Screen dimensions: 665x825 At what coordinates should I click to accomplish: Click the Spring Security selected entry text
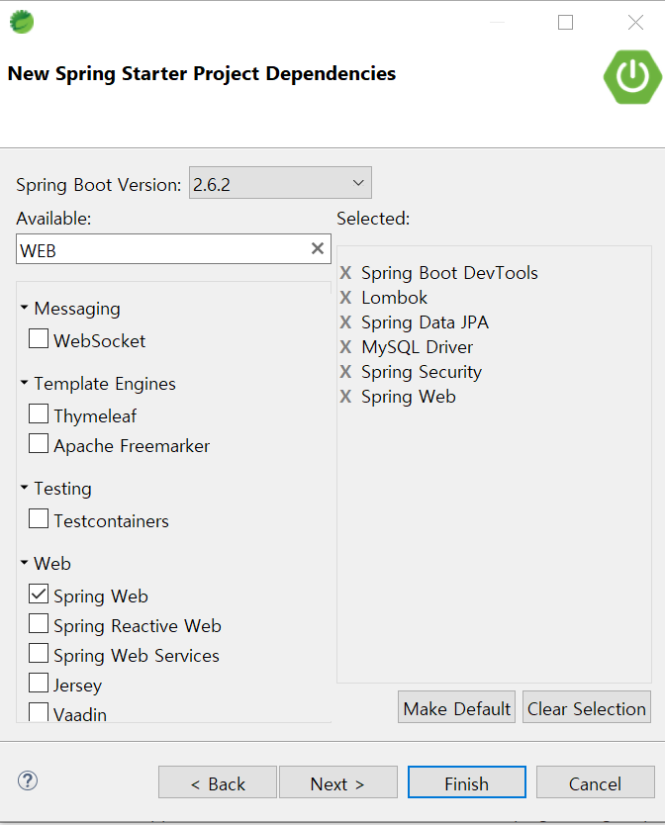(422, 372)
